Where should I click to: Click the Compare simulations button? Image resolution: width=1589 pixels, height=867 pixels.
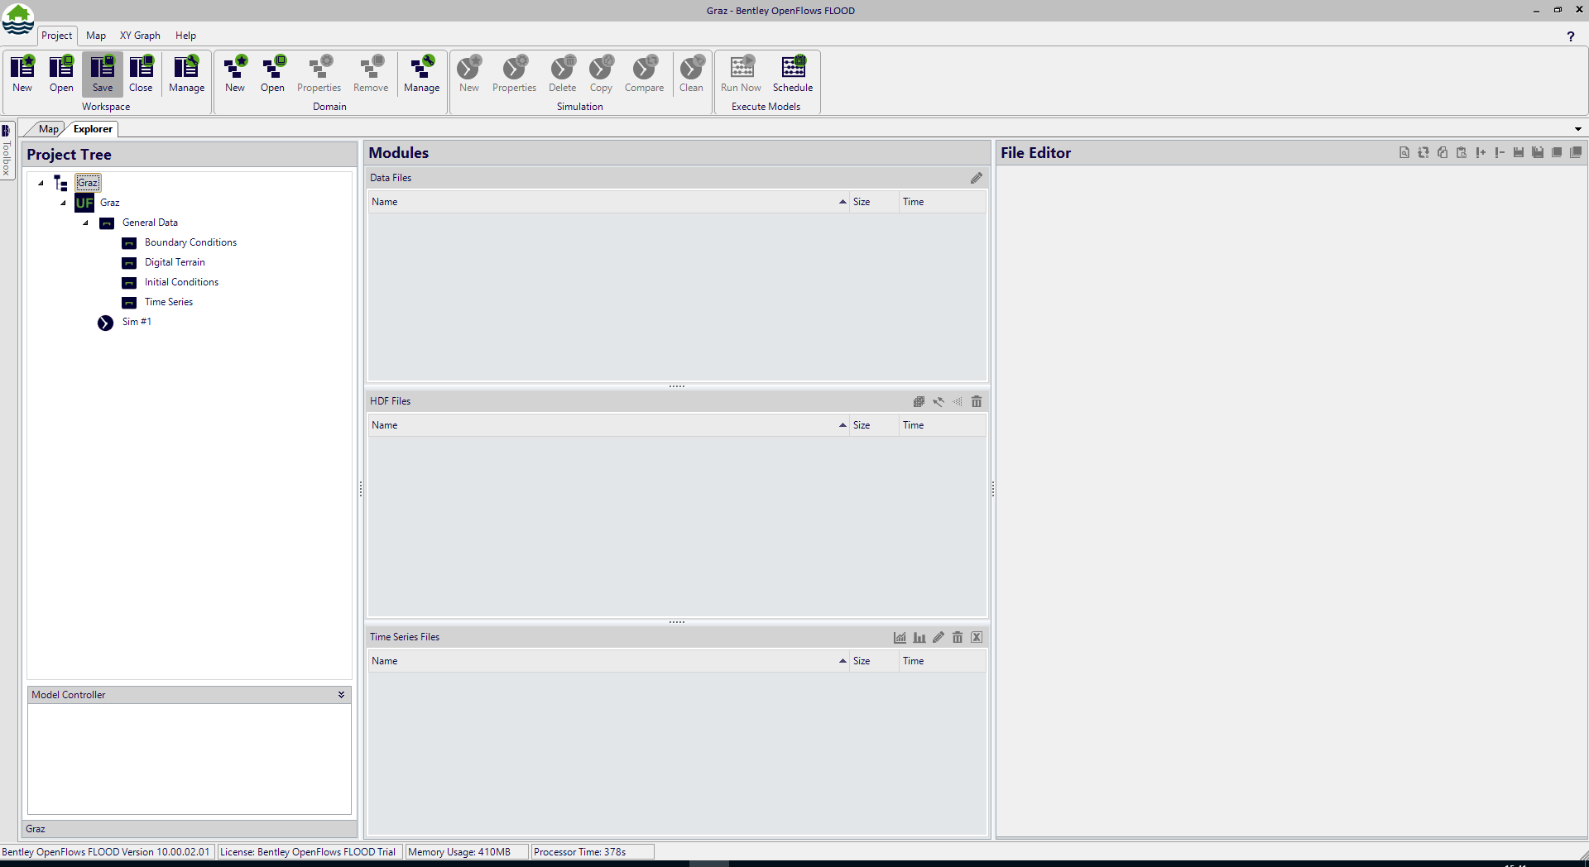coord(645,74)
